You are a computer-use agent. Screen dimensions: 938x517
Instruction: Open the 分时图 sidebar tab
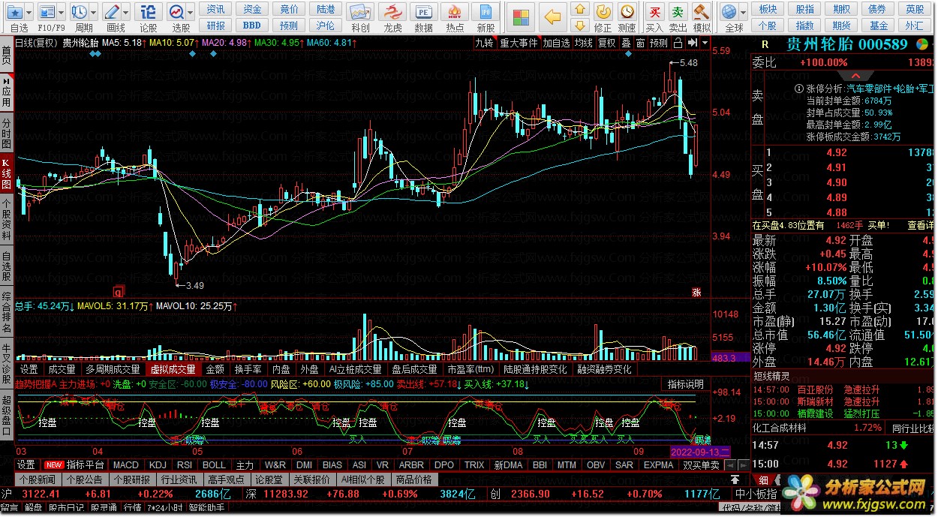(7, 134)
